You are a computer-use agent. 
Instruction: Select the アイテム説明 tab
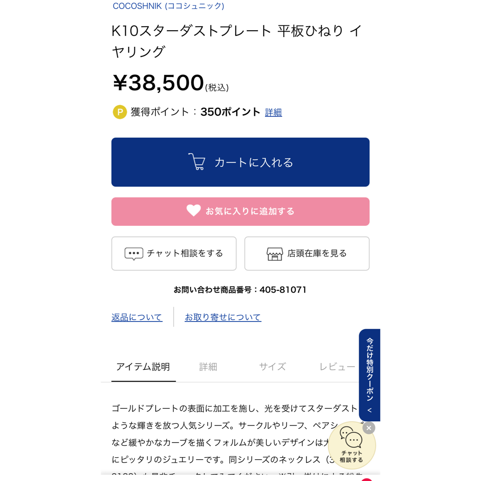click(x=143, y=367)
